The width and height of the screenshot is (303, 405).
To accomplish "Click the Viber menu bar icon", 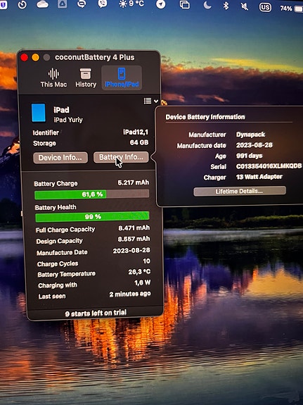I will click(103, 4).
